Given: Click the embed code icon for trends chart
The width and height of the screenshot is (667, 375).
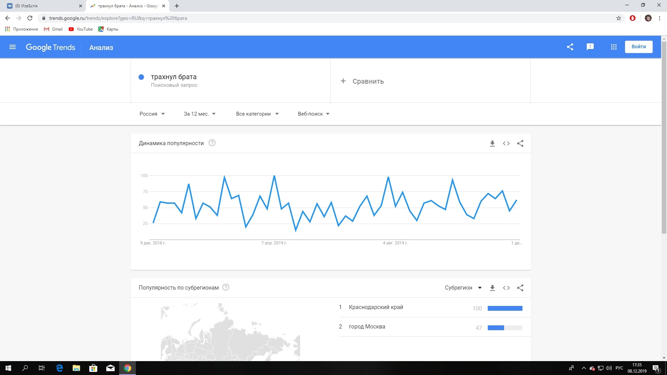Looking at the screenshot, I should [506, 143].
